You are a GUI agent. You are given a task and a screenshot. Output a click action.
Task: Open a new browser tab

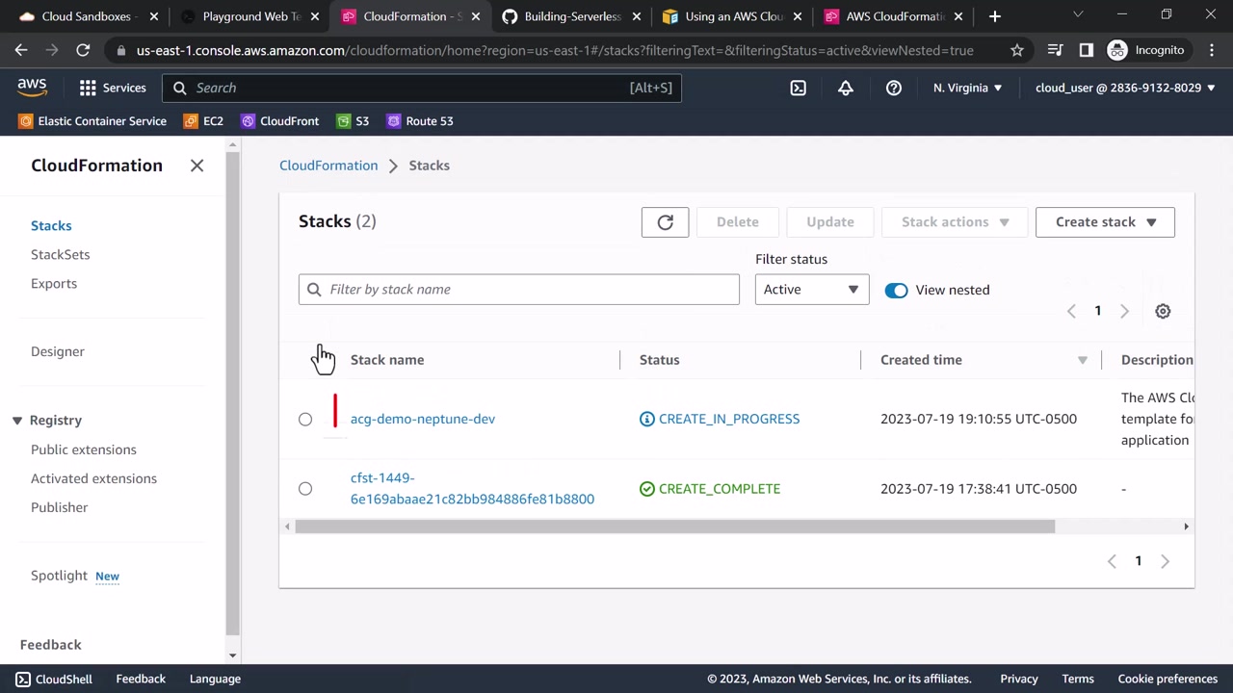pos(995,16)
